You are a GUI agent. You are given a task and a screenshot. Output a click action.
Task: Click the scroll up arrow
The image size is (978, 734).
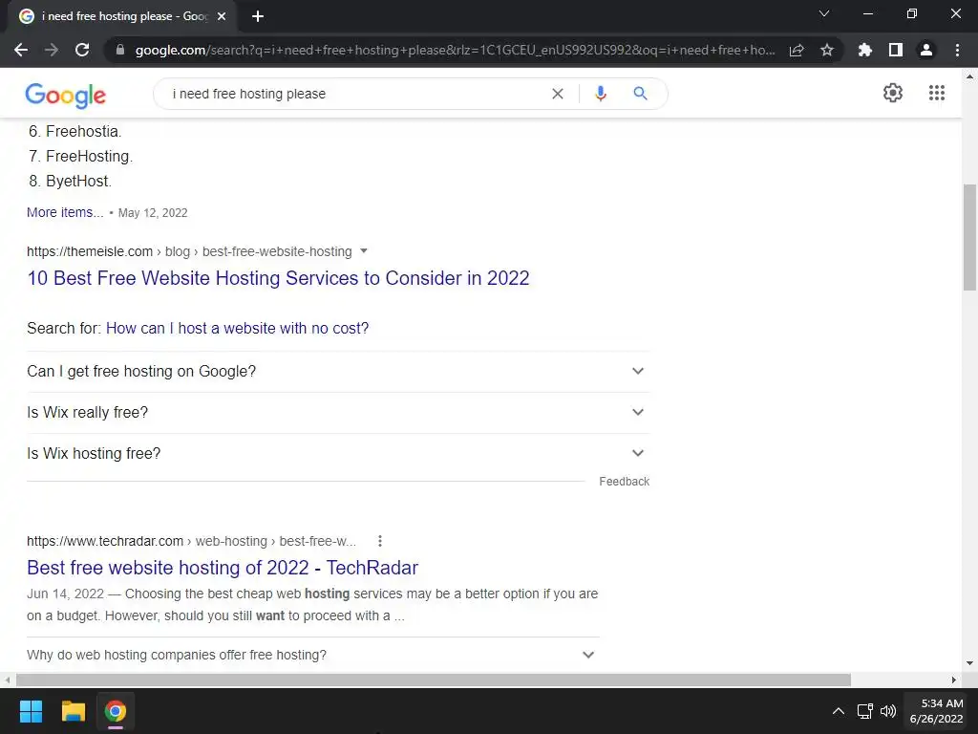[969, 76]
